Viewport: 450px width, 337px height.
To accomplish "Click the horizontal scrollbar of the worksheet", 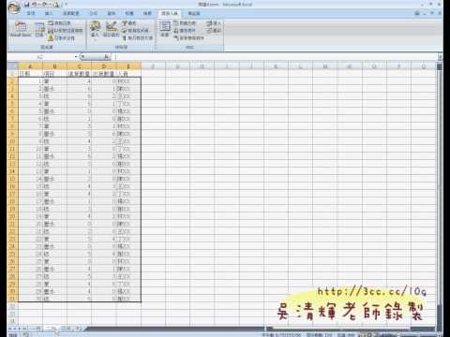I will (x=350, y=329).
